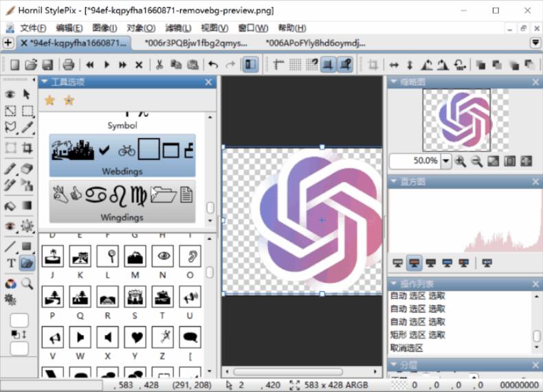Click the Cut scissors icon
This screenshot has width=543, height=392.
tap(159, 65)
